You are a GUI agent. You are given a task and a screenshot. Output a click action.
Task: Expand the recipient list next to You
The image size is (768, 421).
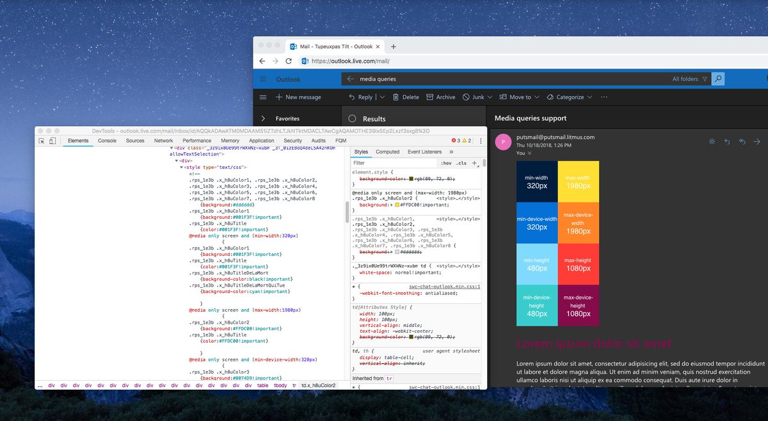530,154
